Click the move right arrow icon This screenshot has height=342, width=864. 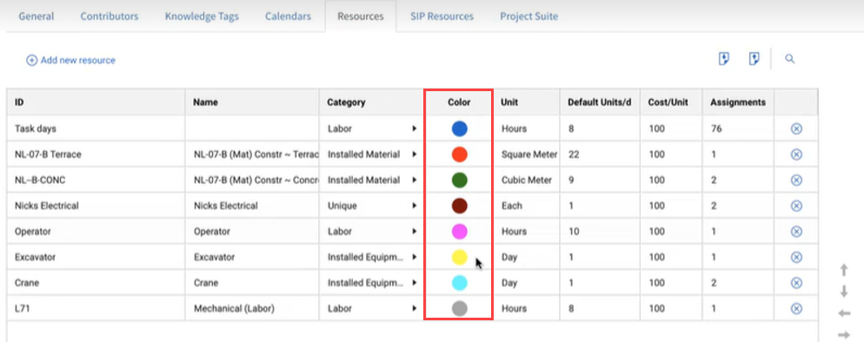click(x=844, y=334)
